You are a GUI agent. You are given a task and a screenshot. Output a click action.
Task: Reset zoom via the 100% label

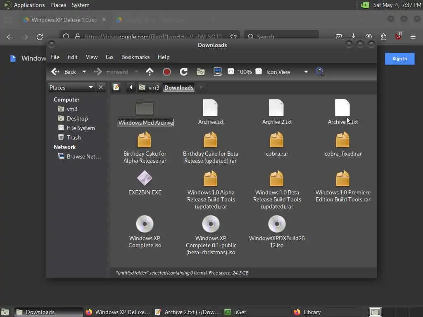click(245, 72)
